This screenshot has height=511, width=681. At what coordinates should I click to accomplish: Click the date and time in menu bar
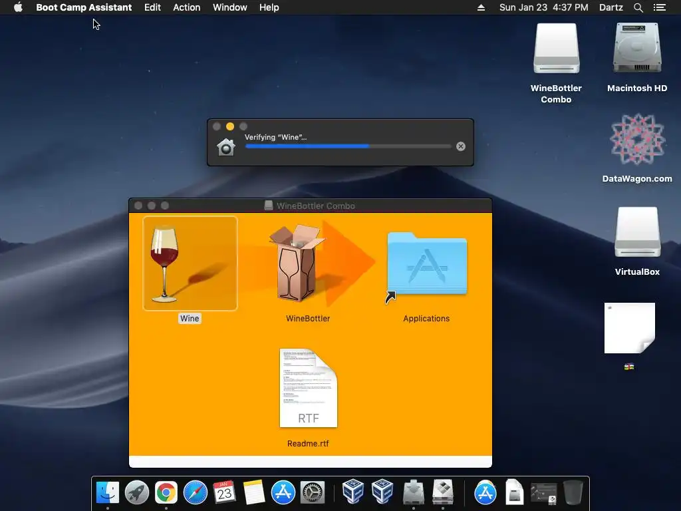point(544,7)
